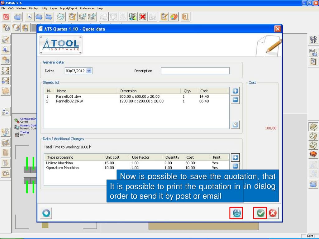Select the Utilizzo Macchina charge row

(136, 163)
